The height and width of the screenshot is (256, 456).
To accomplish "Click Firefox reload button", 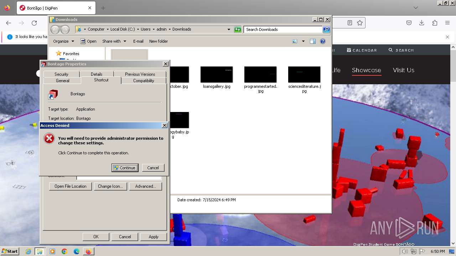I will click(x=34, y=23).
